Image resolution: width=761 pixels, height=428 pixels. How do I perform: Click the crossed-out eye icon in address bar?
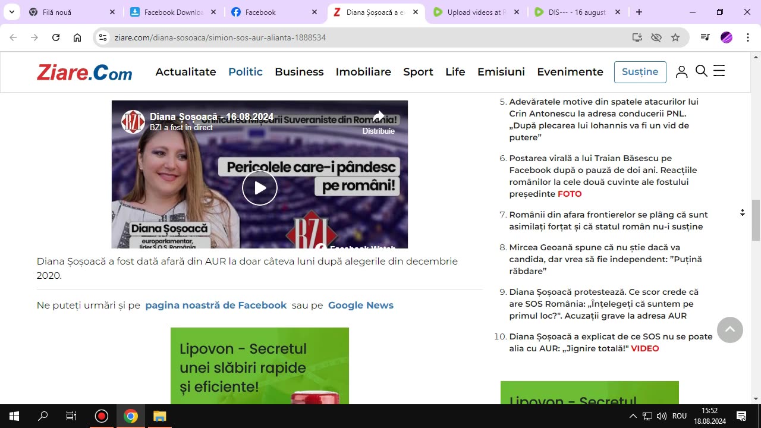click(656, 37)
